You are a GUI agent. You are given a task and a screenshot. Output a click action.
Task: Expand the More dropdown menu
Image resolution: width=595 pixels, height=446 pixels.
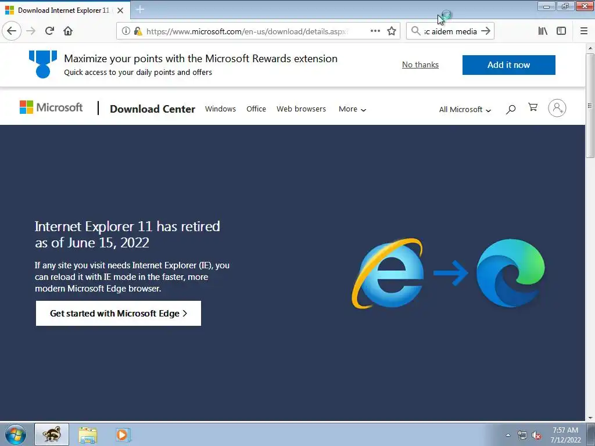click(352, 109)
